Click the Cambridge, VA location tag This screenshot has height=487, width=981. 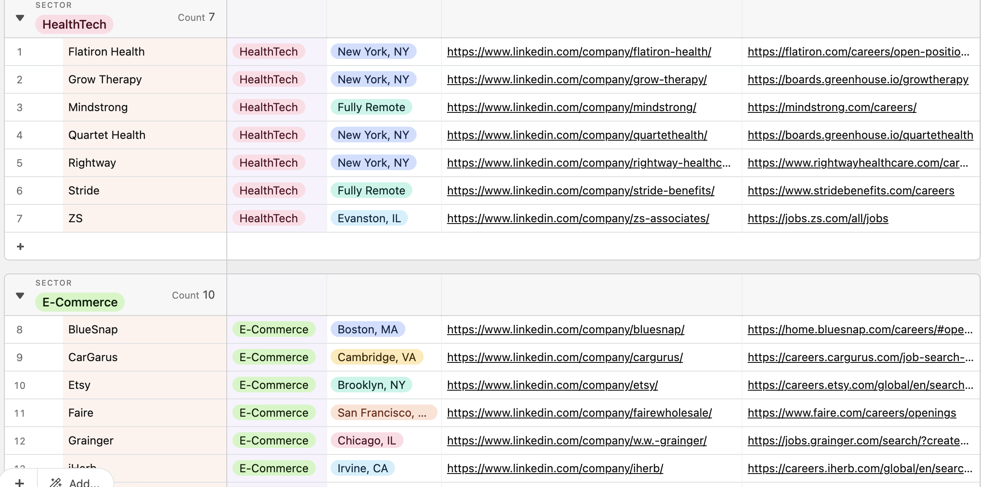point(377,357)
